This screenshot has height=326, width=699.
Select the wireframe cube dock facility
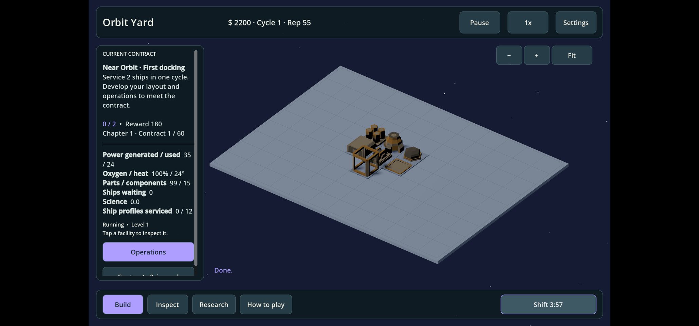point(365,162)
